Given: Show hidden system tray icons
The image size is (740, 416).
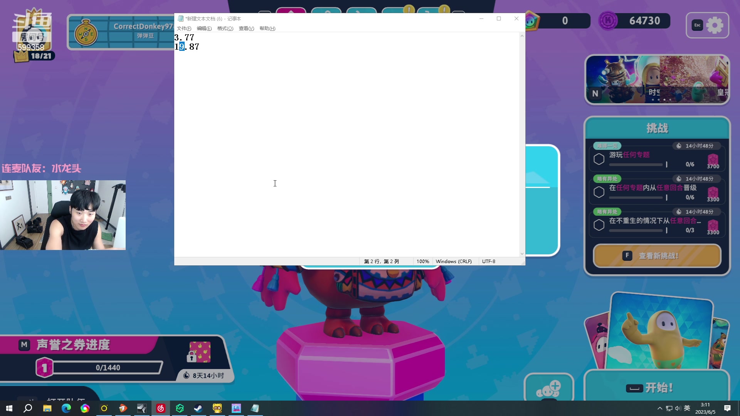Looking at the screenshot, I should click(660, 408).
